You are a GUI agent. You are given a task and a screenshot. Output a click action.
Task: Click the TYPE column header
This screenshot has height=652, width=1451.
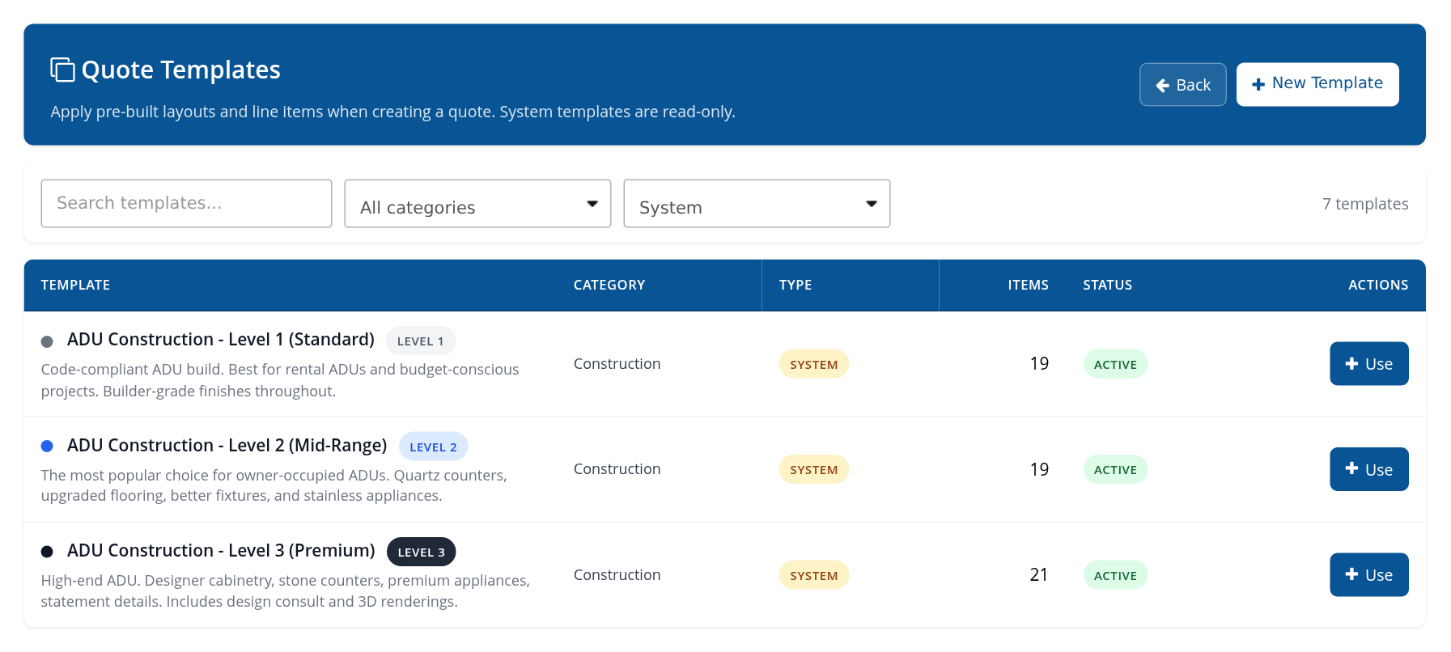click(795, 285)
